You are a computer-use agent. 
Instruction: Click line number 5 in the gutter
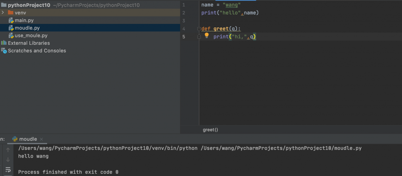[x=184, y=37]
